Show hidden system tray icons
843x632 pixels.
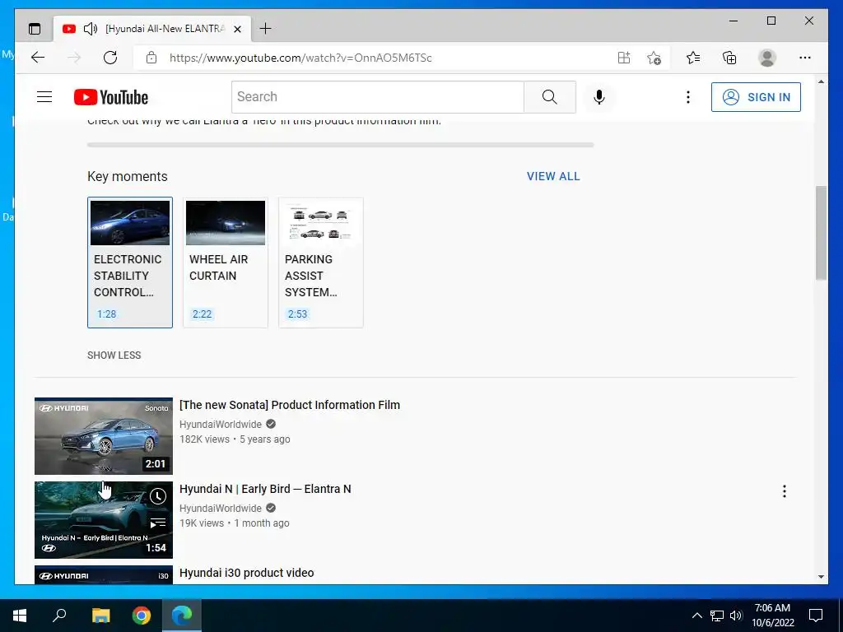(x=696, y=616)
